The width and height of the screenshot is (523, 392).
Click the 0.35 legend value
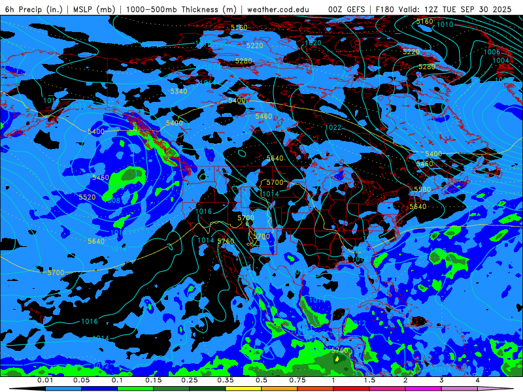click(226, 380)
